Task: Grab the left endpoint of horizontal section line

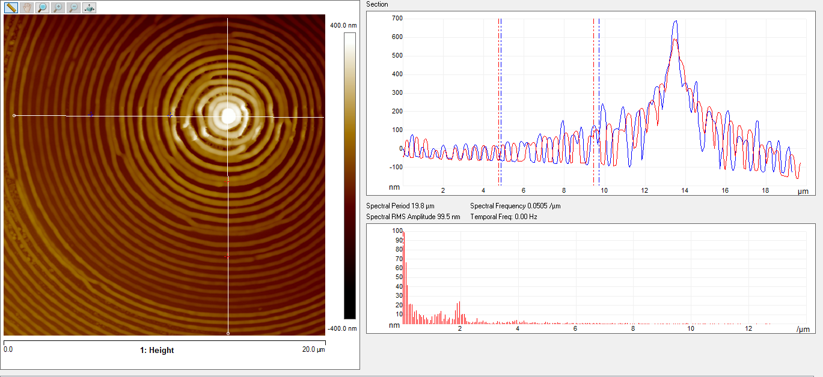Action: (x=14, y=115)
